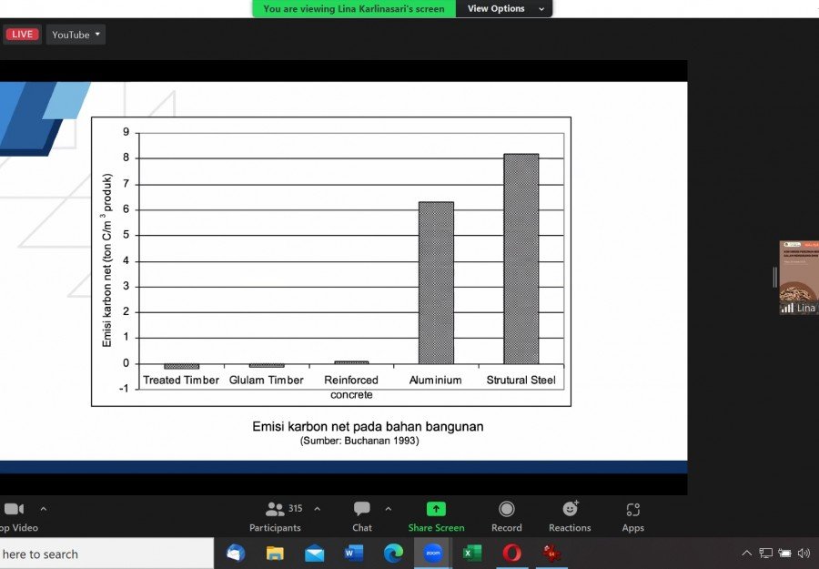
Task: Click the red LIVE indicator
Action: (x=22, y=35)
